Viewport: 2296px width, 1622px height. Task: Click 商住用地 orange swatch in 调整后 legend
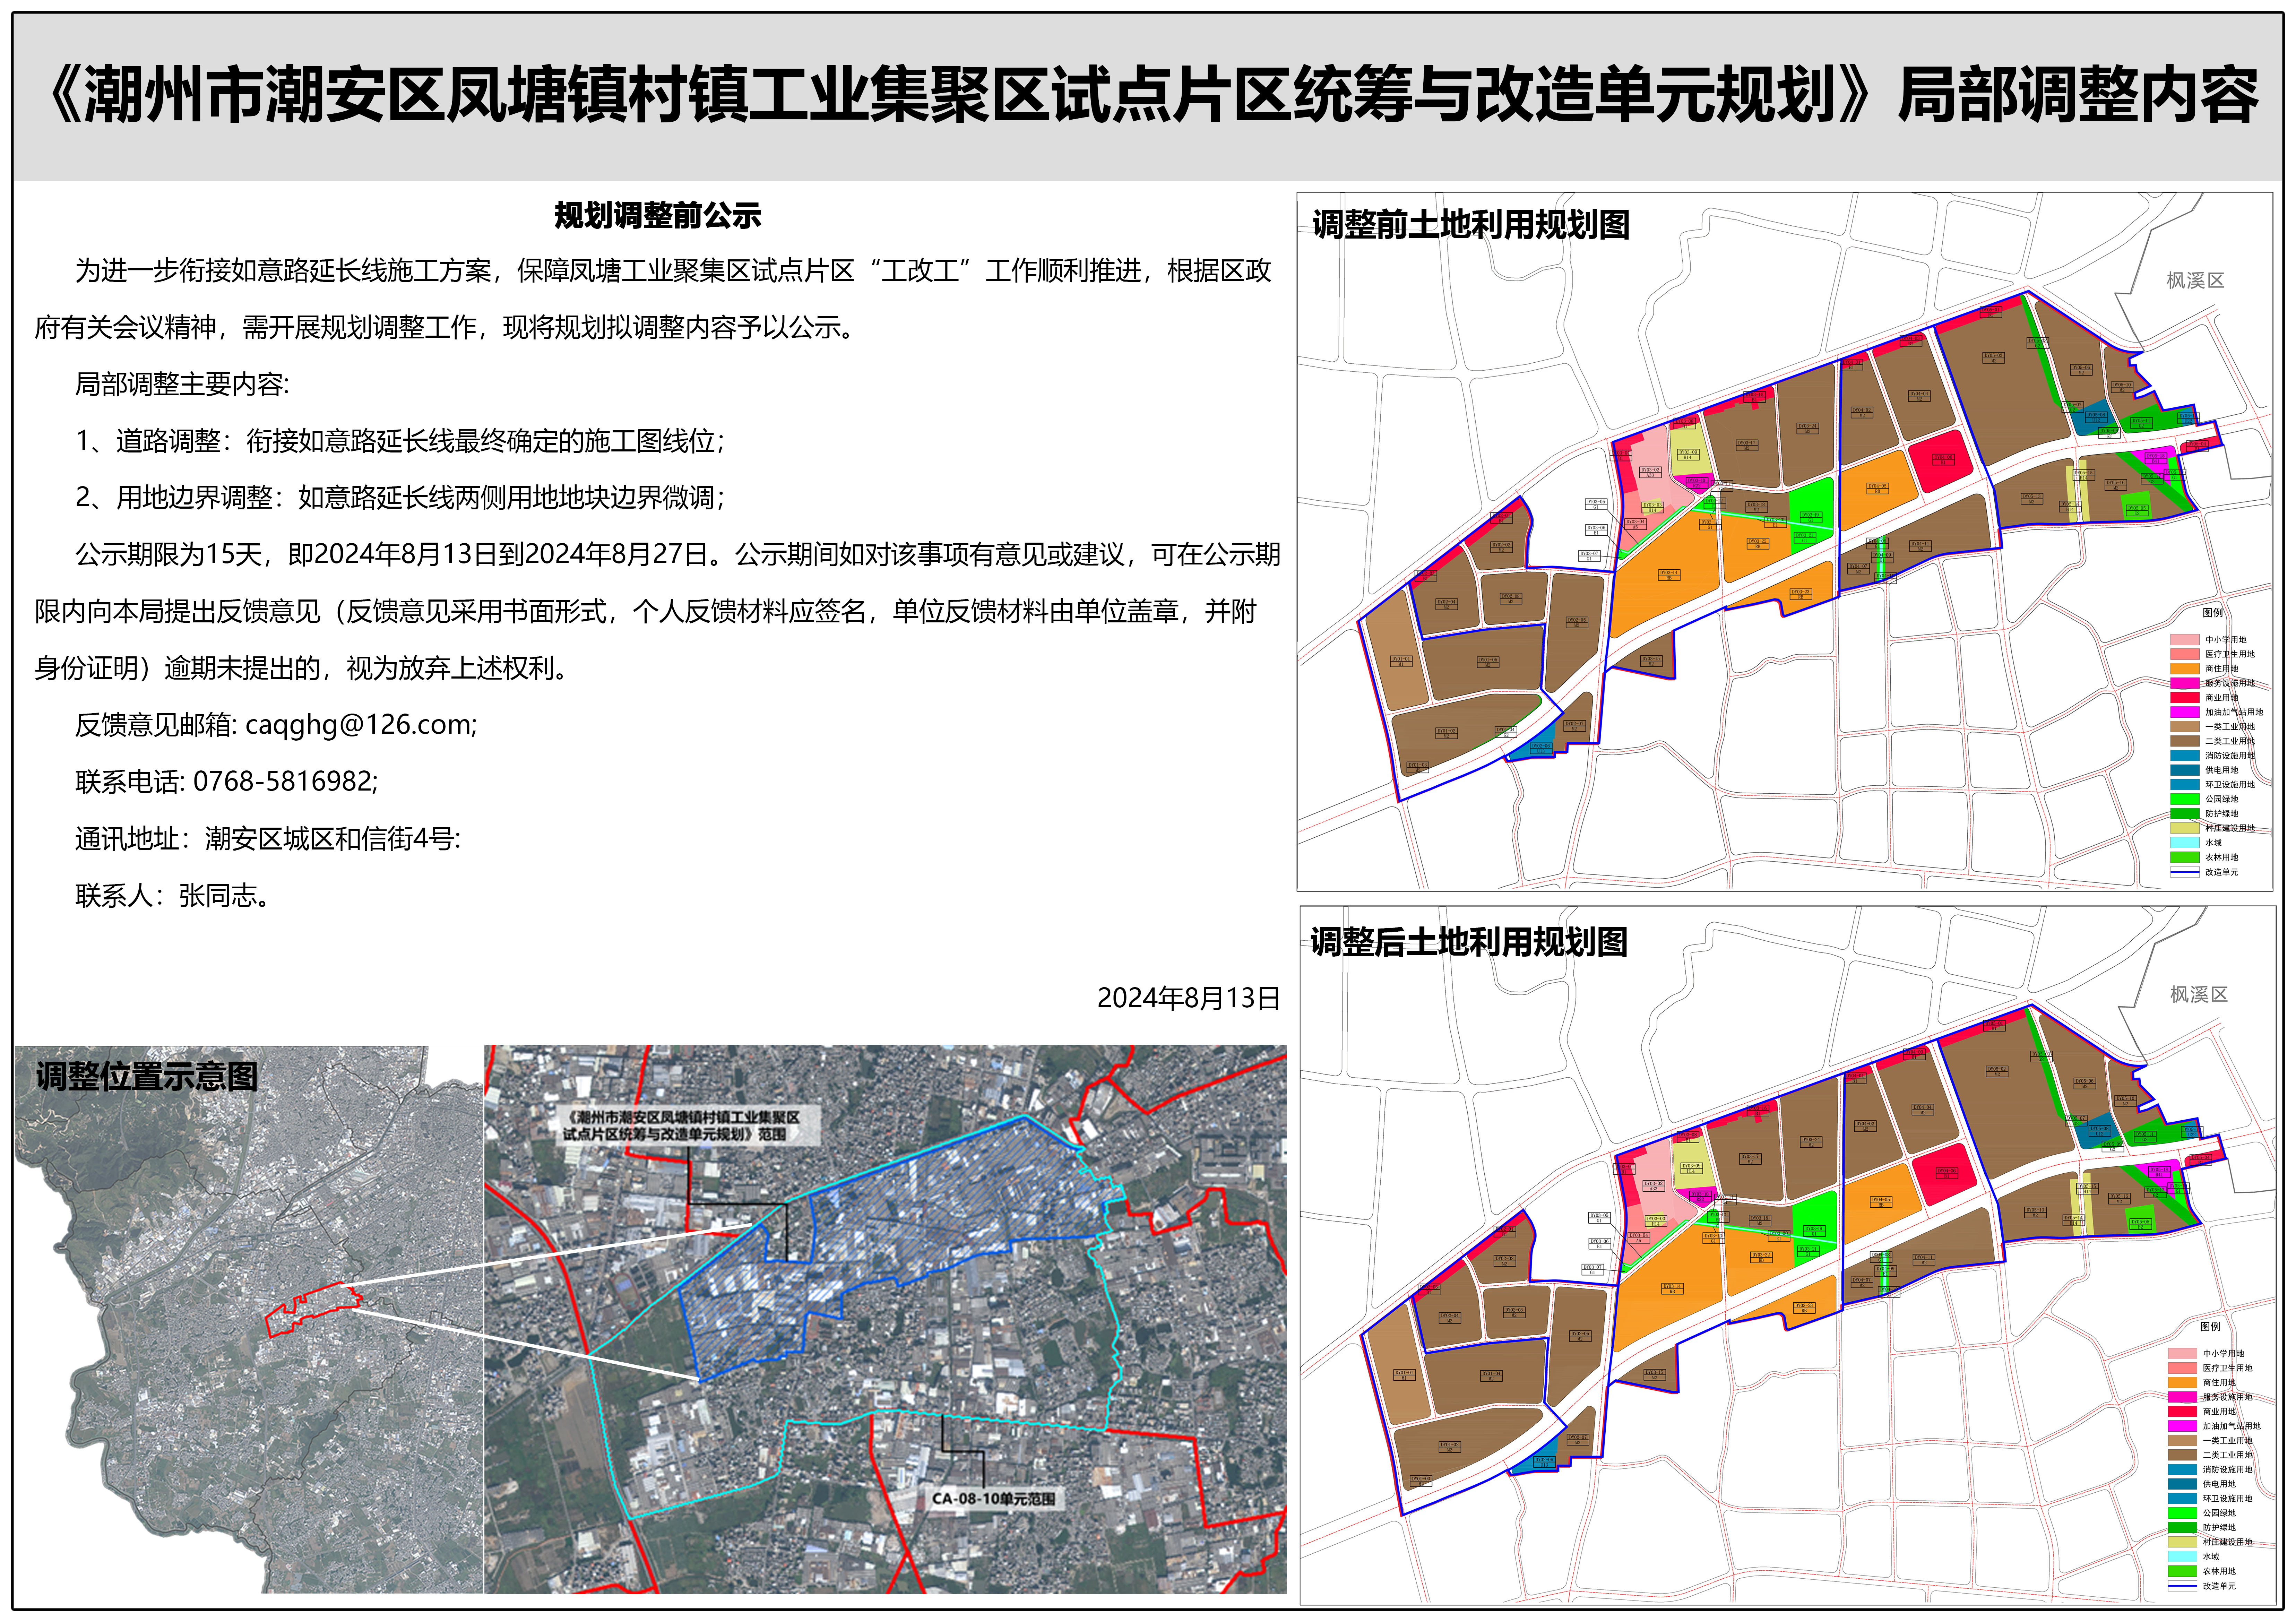coord(2183,1382)
